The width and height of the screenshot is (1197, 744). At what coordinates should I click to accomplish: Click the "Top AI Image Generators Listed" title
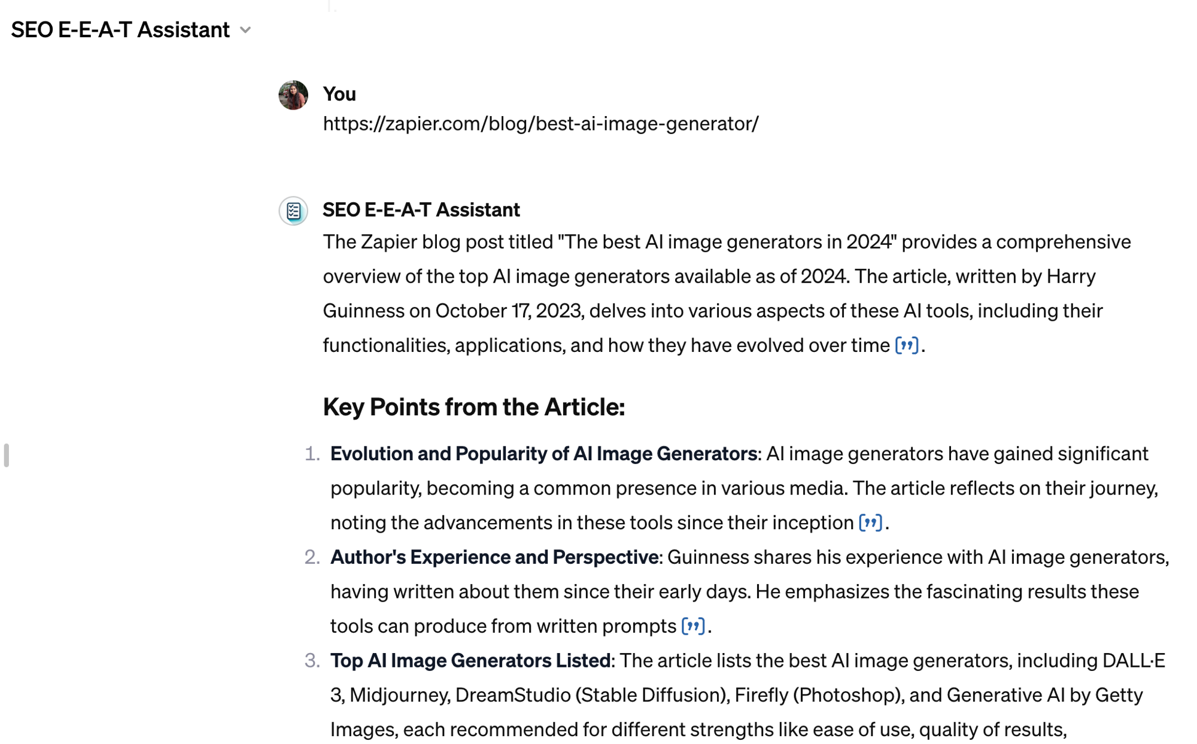click(470, 660)
